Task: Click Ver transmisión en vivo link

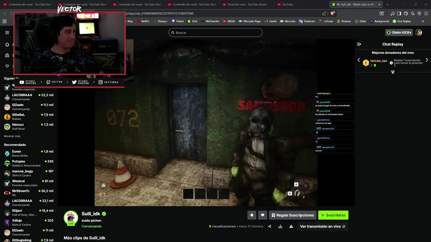Action: [x=323, y=227]
